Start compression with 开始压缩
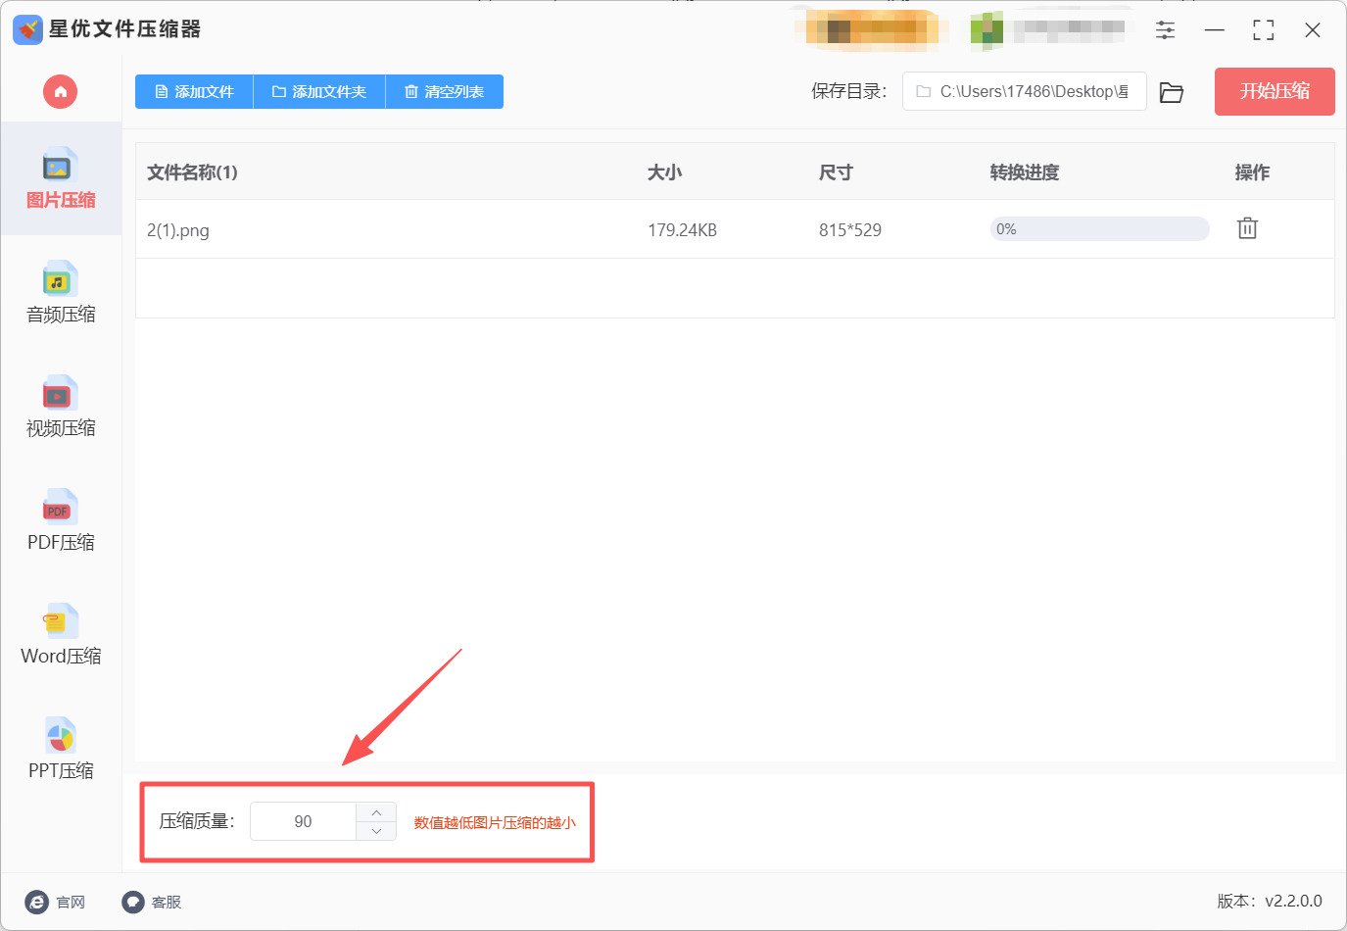 tap(1275, 91)
